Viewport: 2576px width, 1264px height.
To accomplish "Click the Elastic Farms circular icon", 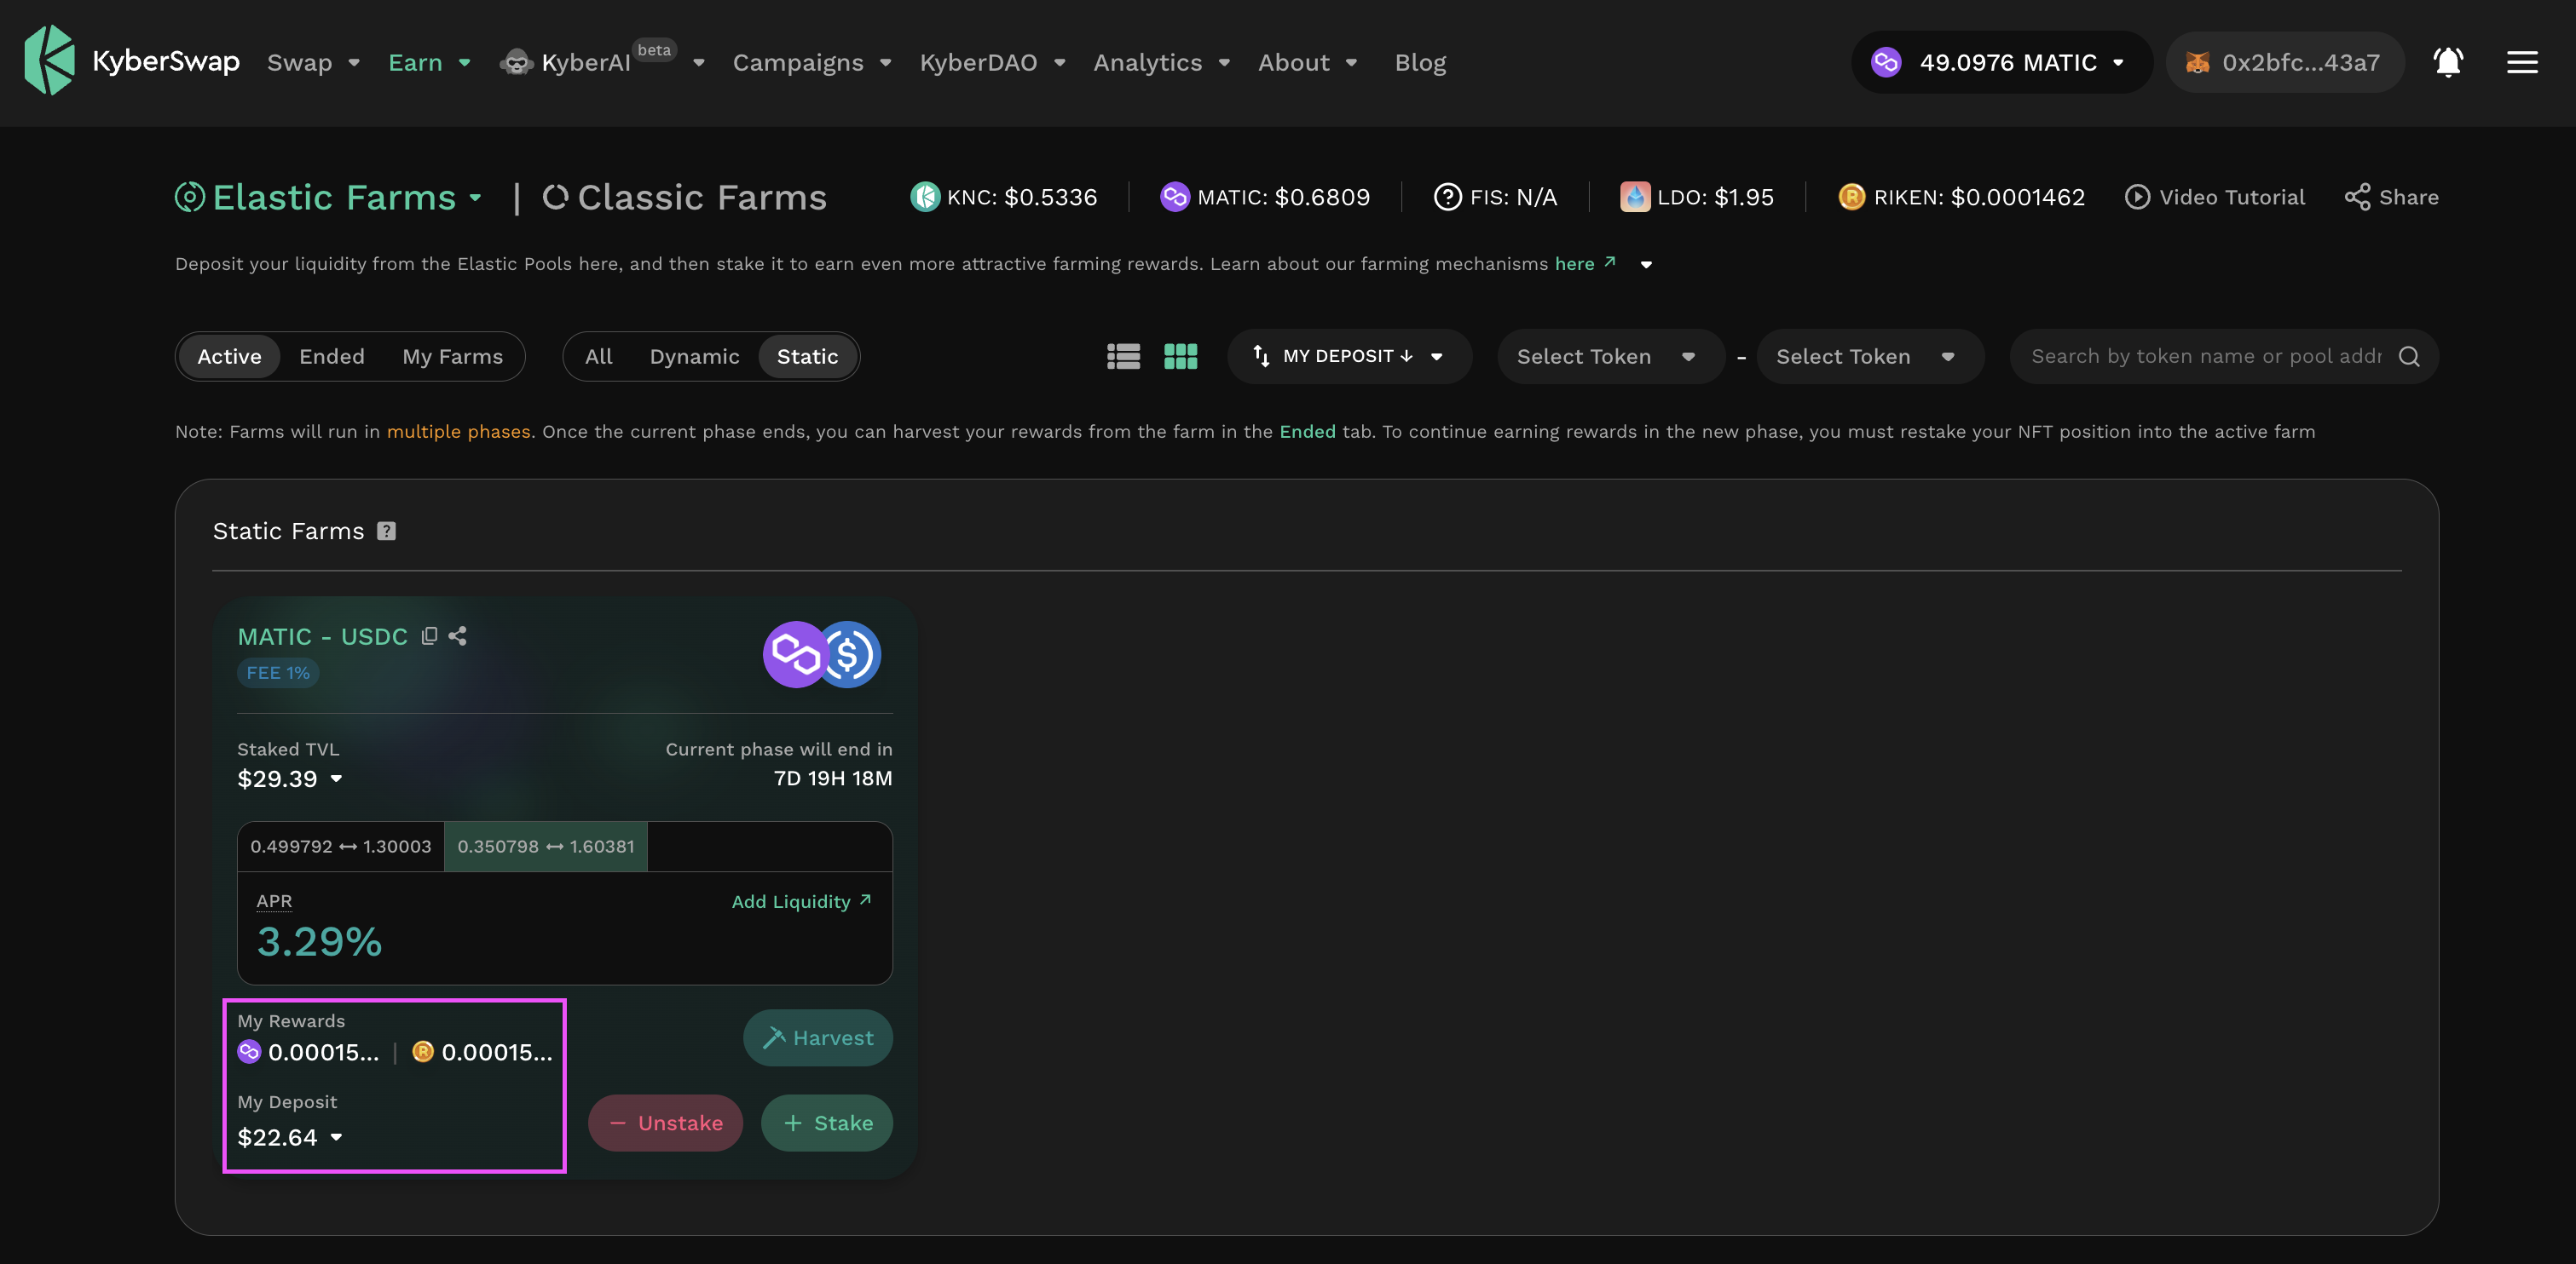I will pyautogui.click(x=190, y=197).
